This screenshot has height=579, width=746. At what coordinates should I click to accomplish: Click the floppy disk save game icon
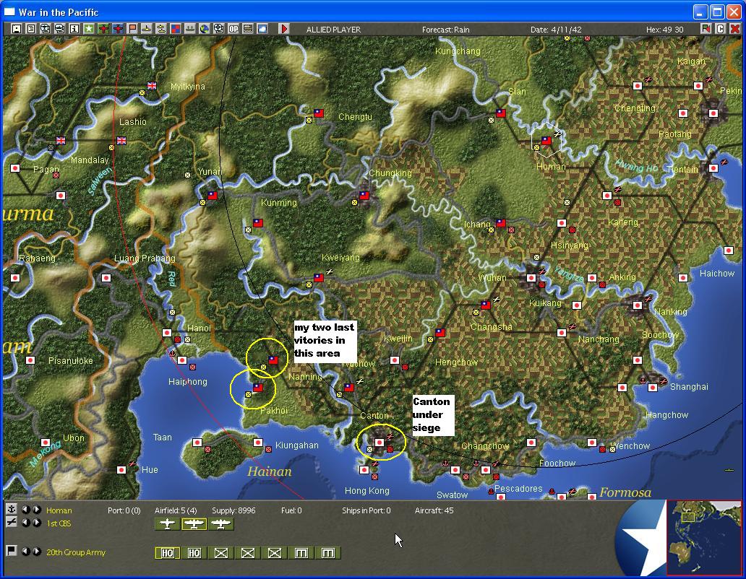(16, 29)
